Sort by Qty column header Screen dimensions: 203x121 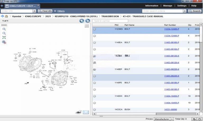click(x=190, y=25)
